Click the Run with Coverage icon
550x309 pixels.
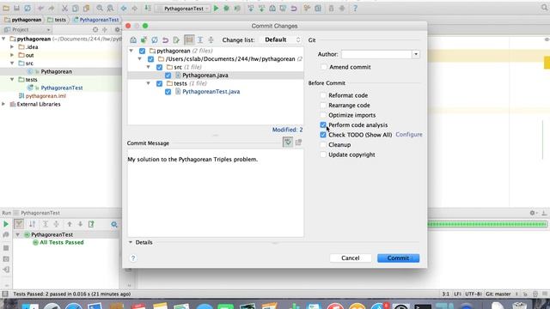(x=237, y=8)
